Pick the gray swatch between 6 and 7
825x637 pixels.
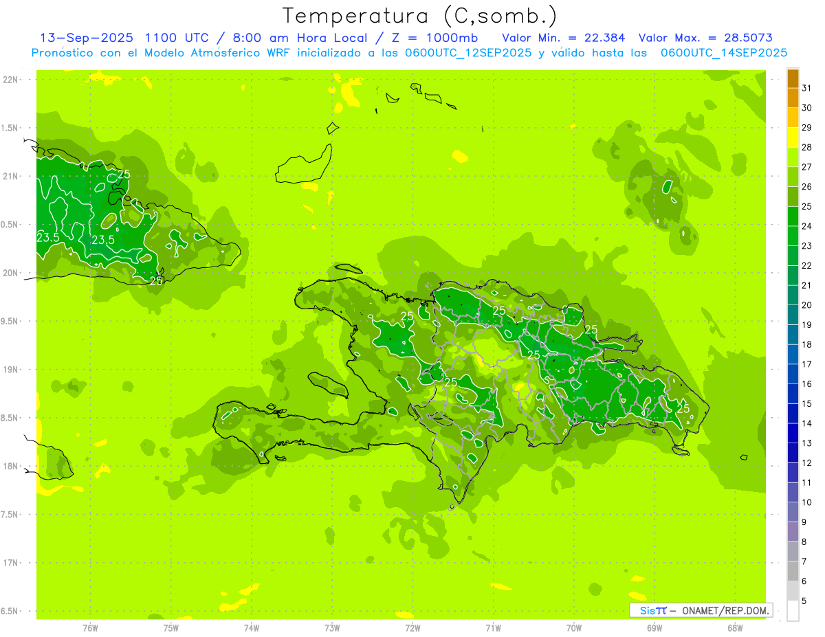click(793, 571)
